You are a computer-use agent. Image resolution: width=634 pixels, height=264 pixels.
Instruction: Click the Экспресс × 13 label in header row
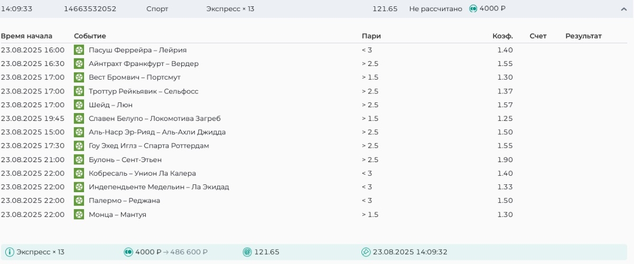click(x=230, y=9)
